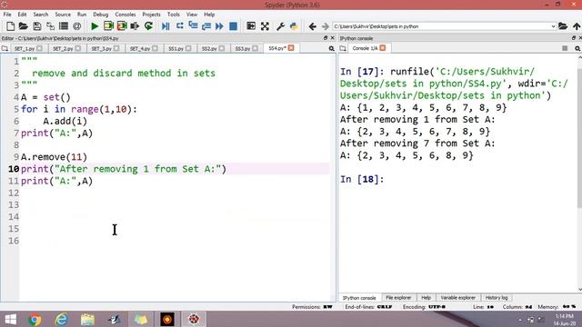582x327 pixels.
Task: Click the symbol finder @ icon
Action: [76, 26]
